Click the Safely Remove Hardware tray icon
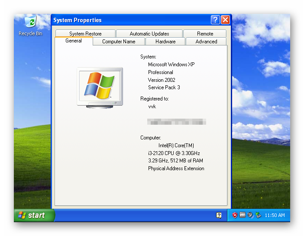Viewport: 304px width, 236px height. [258, 215]
